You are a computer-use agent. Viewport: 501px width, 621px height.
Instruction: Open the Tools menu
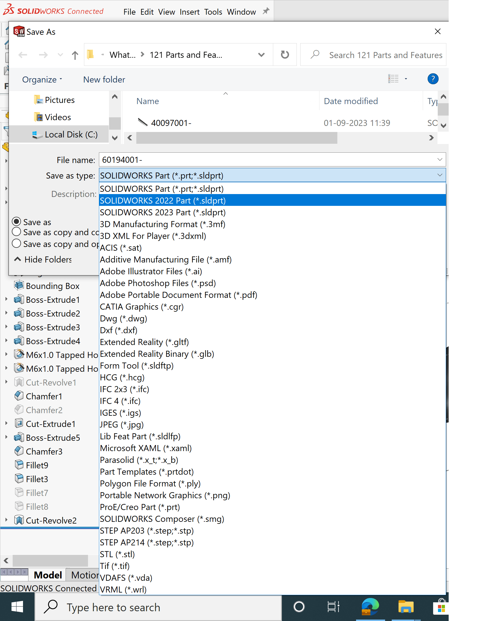coord(213,12)
